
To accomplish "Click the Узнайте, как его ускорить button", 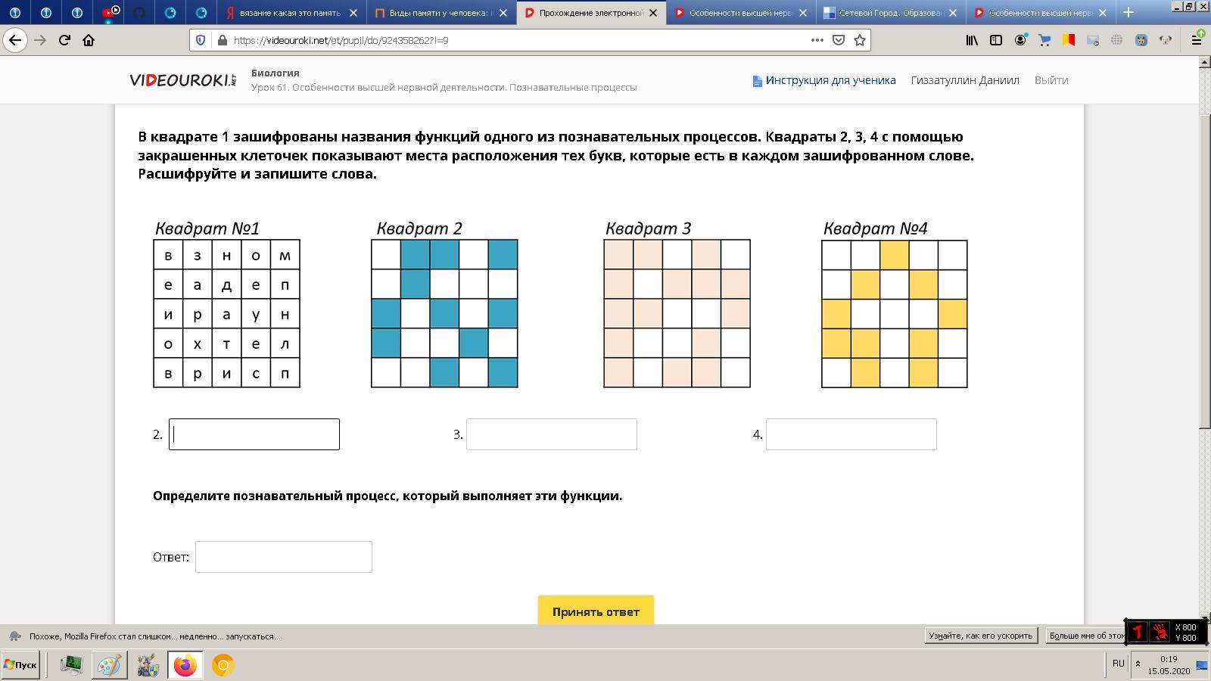I will click(x=980, y=636).
